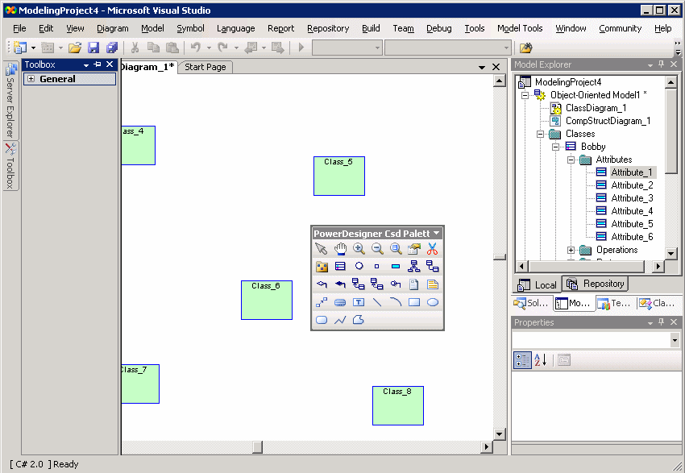
Task: Select the Ellipse shape tool
Action: coord(433,302)
